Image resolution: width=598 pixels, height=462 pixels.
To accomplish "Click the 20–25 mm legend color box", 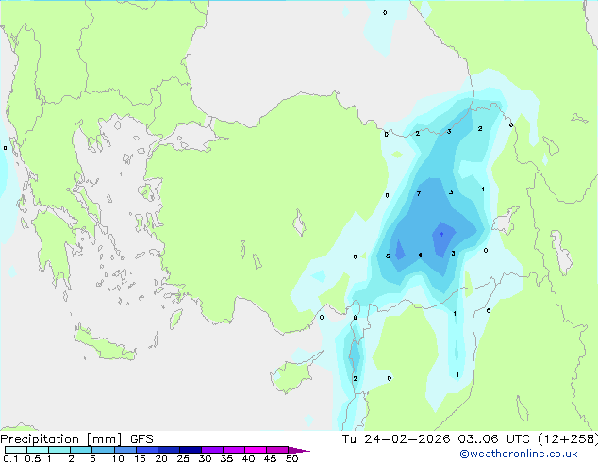I will pos(169,450).
